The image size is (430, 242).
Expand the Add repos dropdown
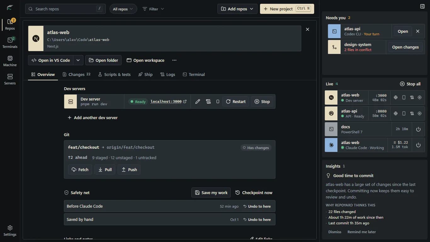tap(237, 9)
